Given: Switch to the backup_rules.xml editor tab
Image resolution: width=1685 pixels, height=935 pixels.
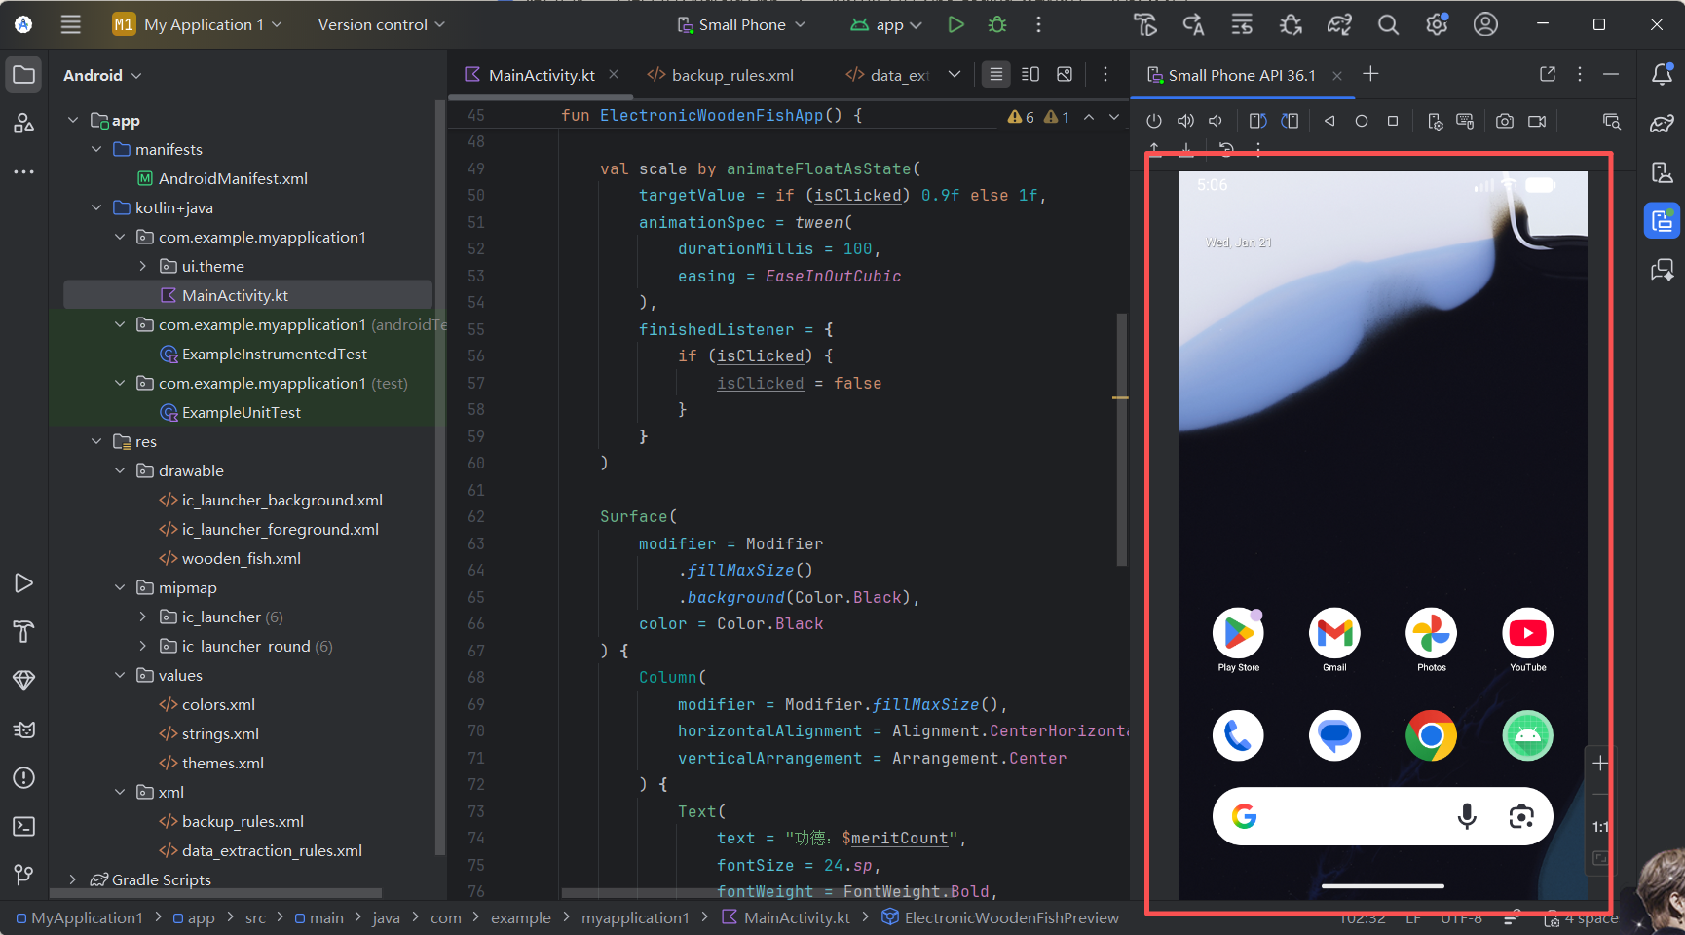Looking at the screenshot, I should [731, 75].
